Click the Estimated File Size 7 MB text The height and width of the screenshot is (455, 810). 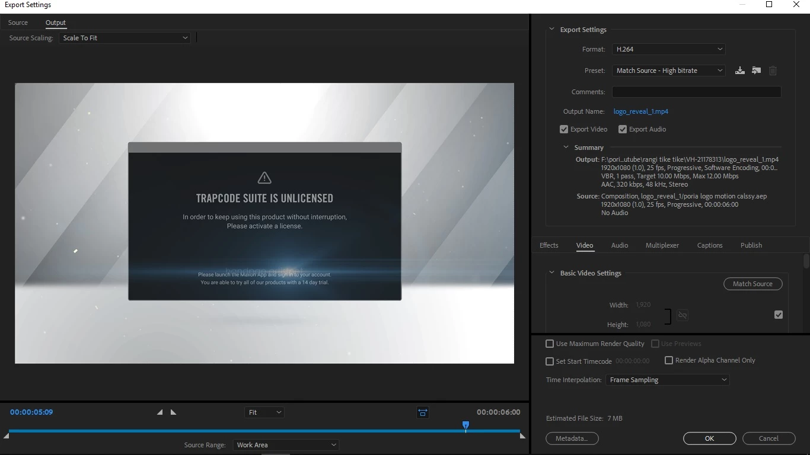tap(584, 418)
